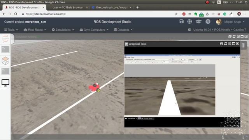This screenshot has width=249, height=140.
Task: Close the TC Theia Browser tab
Action: point(87,7)
